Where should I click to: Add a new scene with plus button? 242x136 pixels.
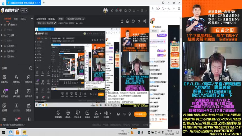click(32, 19)
